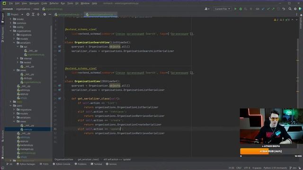
Task: Click the stop square icon in run toolbar
Action: (251, 9)
